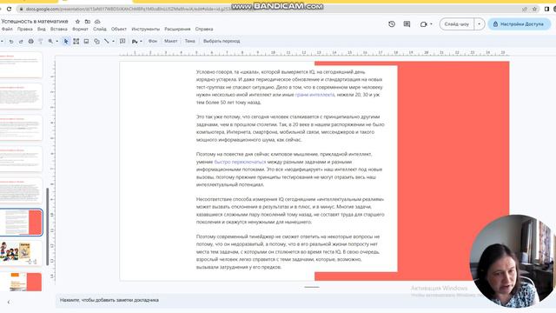Viewport: 556px width, 313px height.
Task: Click the cloud save status icon
Action: click(x=97, y=22)
